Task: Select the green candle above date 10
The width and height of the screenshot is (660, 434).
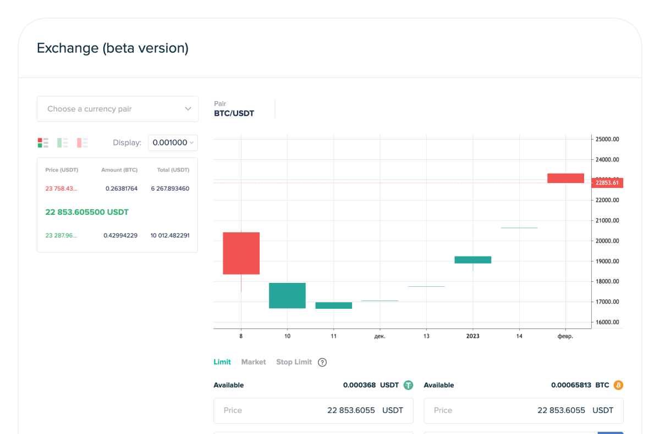Action: click(287, 296)
